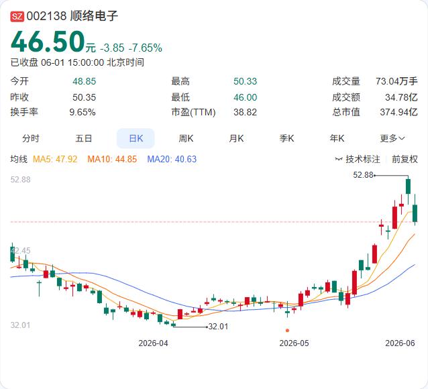The width and height of the screenshot is (428, 389).
Task: Click the 市盈(TTM) value 38.82
Action: [245, 112]
